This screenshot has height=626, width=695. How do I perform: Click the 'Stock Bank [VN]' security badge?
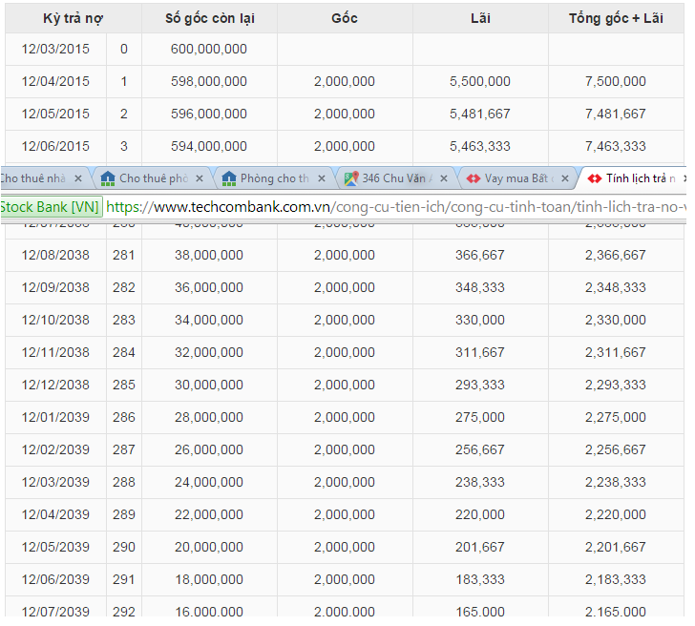point(50,206)
